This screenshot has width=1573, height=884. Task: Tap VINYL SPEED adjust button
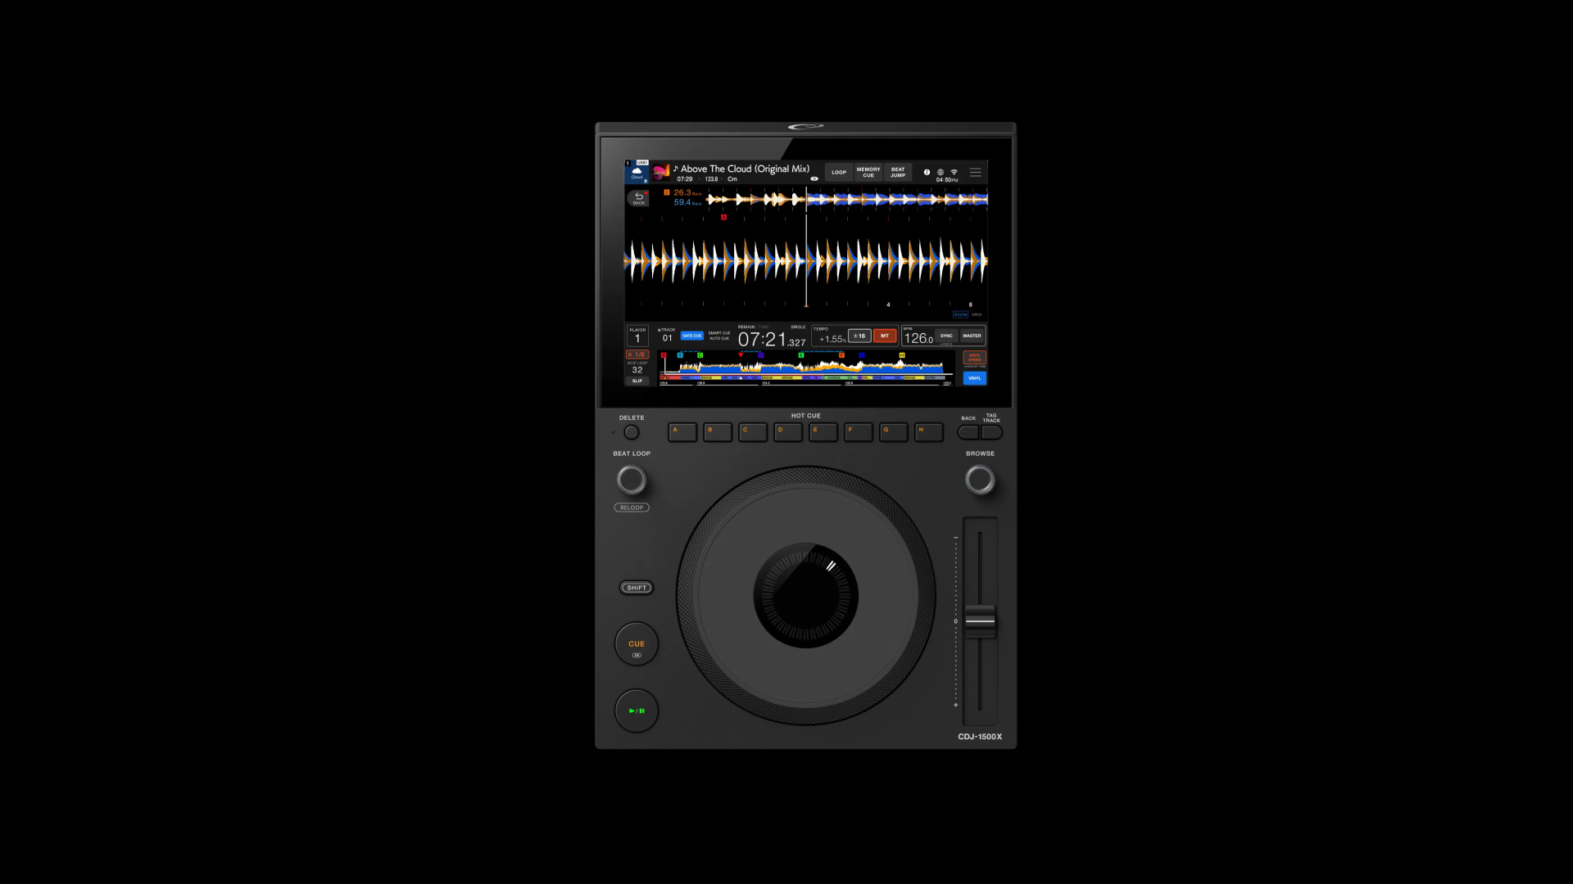975,358
